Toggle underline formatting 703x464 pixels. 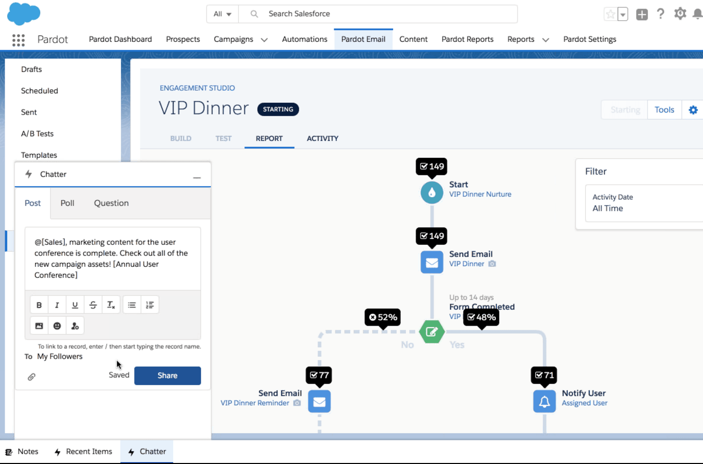[x=75, y=305]
